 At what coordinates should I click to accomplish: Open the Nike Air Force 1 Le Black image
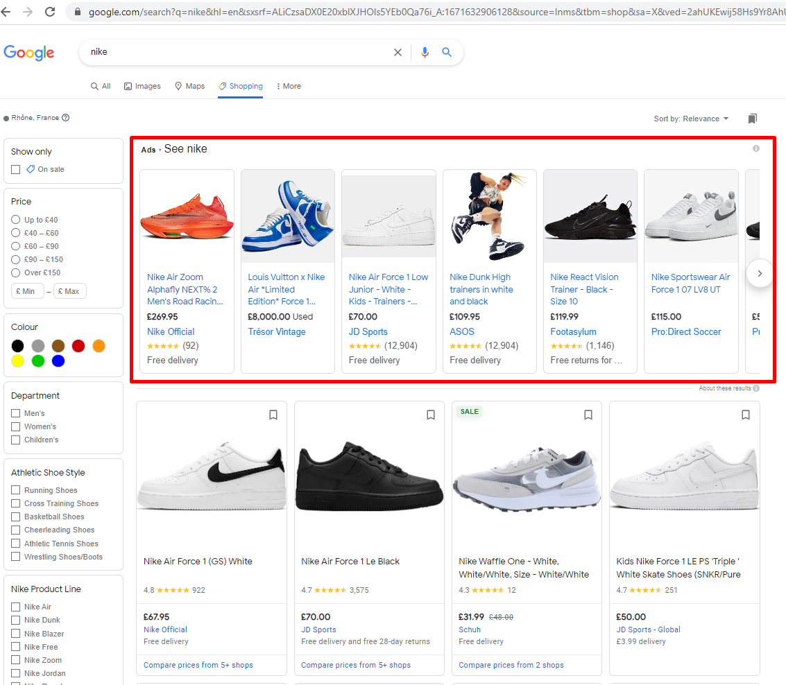click(x=369, y=476)
